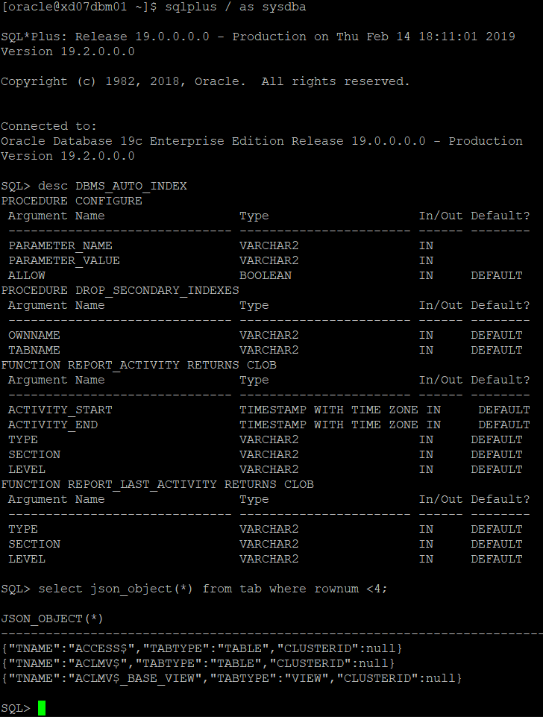543x717 pixels.
Task: Click ACTIVITY_START argument
Action: click(x=60, y=410)
